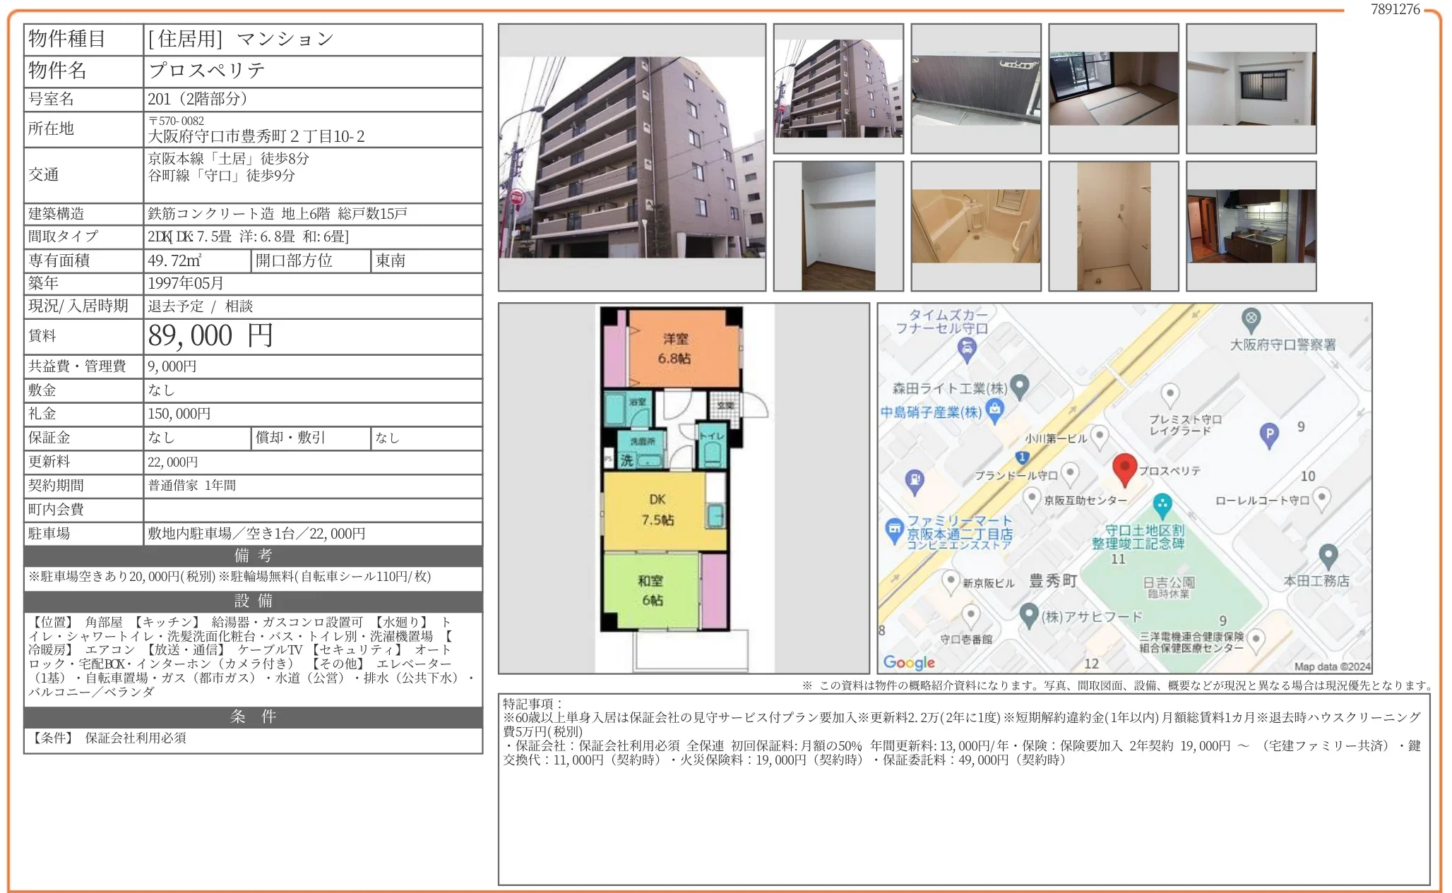The image size is (1452, 893).
Task: Click the green 6-jo Japanese room
Action: tap(651, 590)
